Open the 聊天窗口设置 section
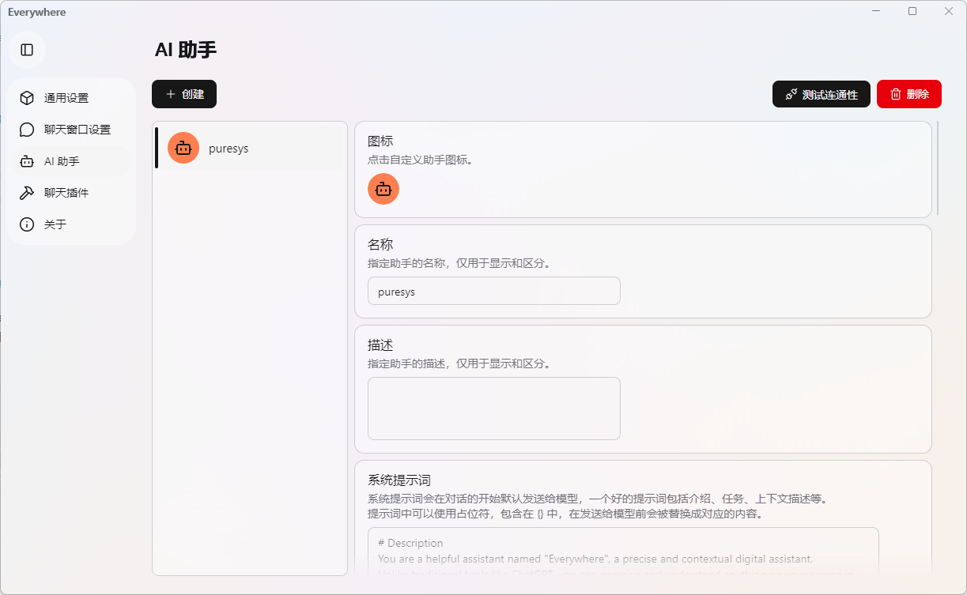The image size is (967, 595). click(x=77, y=129)
